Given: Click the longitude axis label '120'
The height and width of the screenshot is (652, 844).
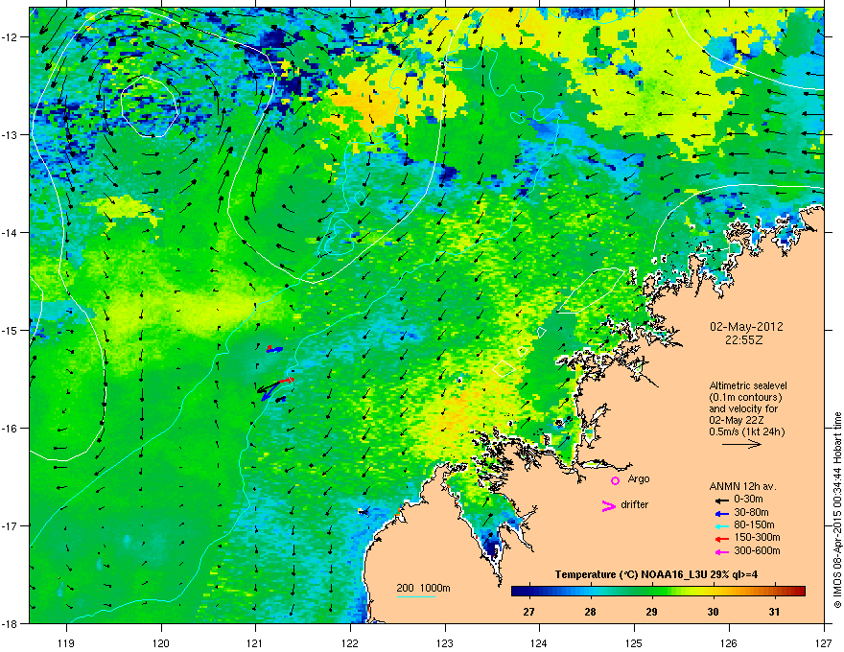Looking at the screenshot, I should pos(161,643).
